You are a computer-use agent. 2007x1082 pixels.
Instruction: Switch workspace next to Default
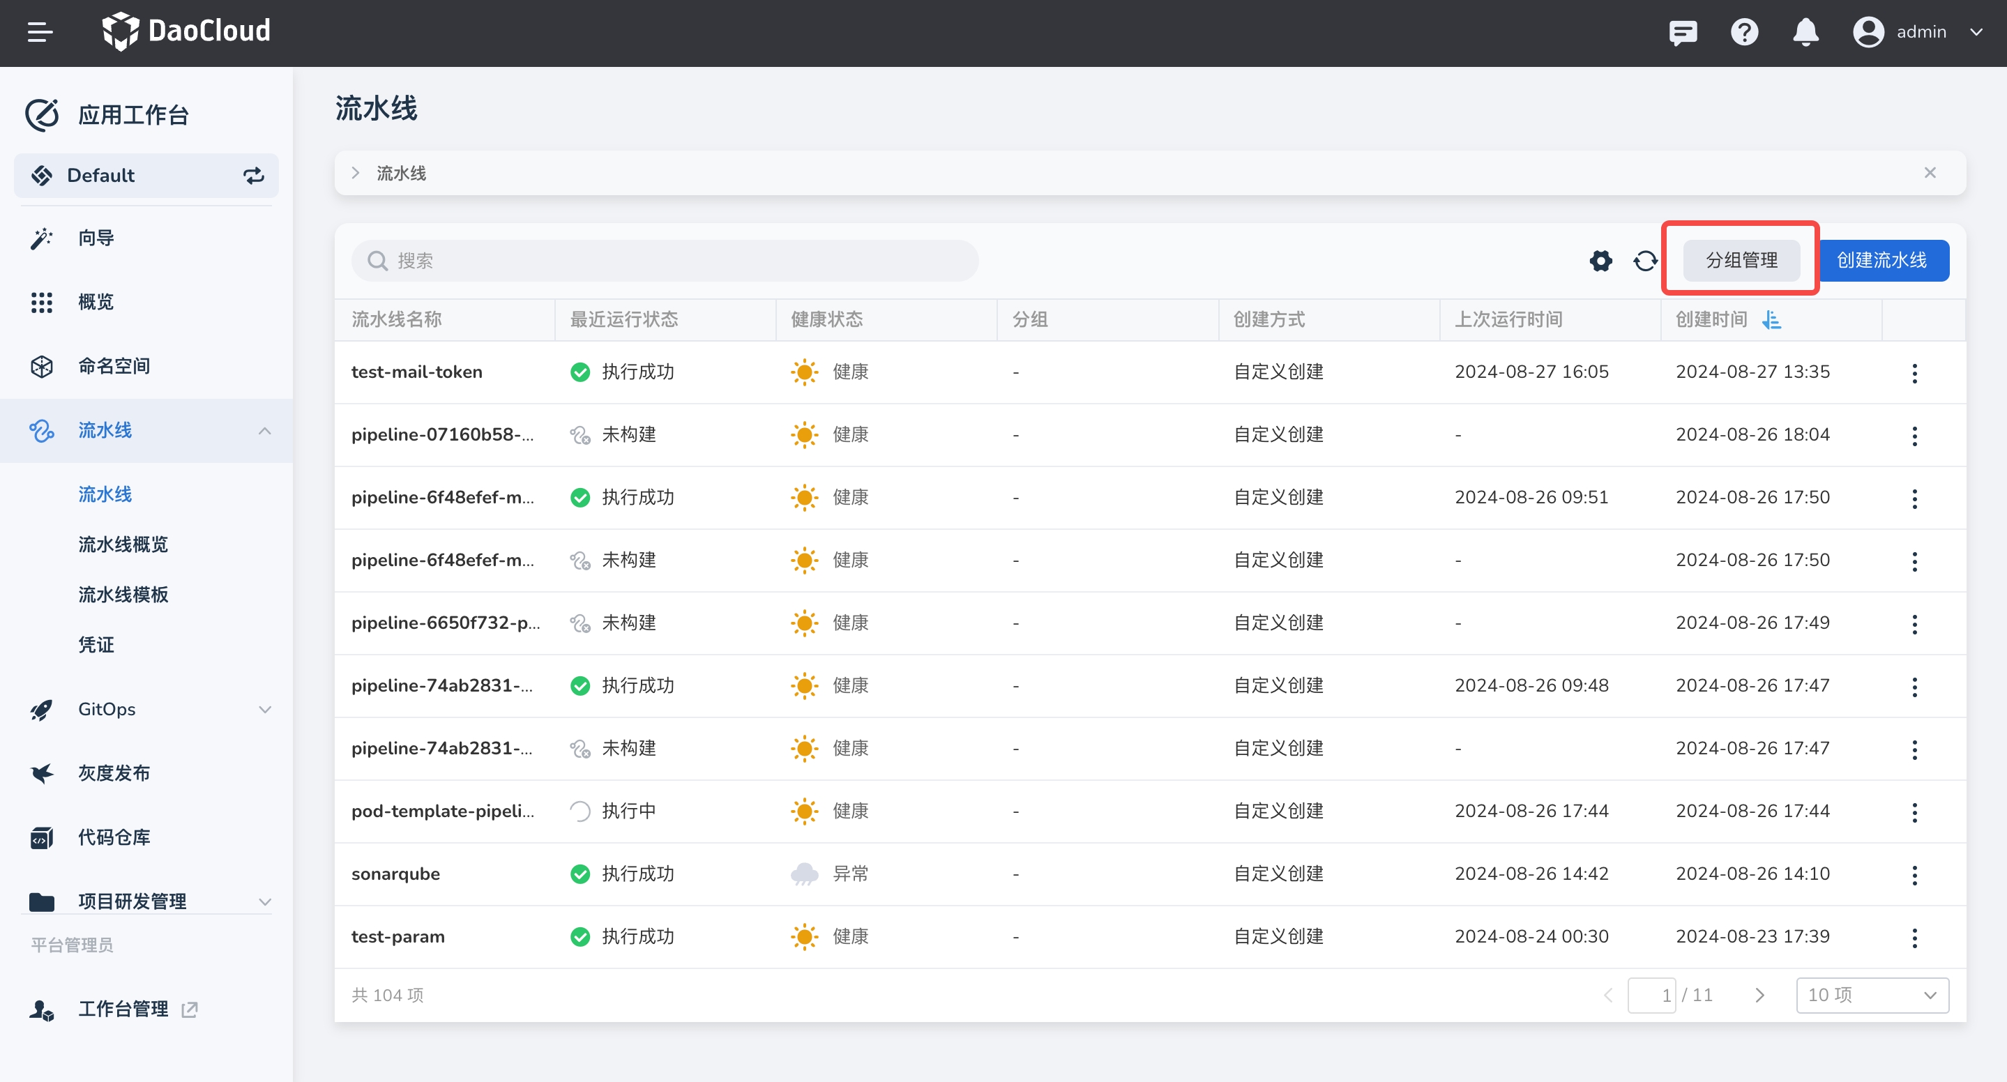click(253, 175)
